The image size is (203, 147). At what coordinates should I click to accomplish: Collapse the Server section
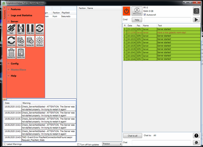point(9,21)
